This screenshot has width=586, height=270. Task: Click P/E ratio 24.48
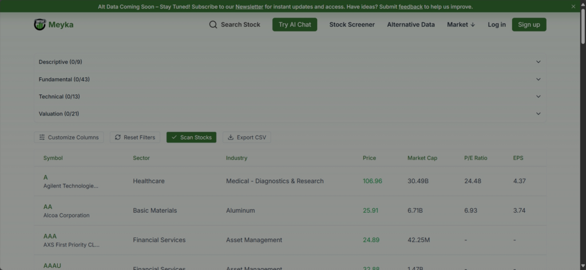pos(473,181)
